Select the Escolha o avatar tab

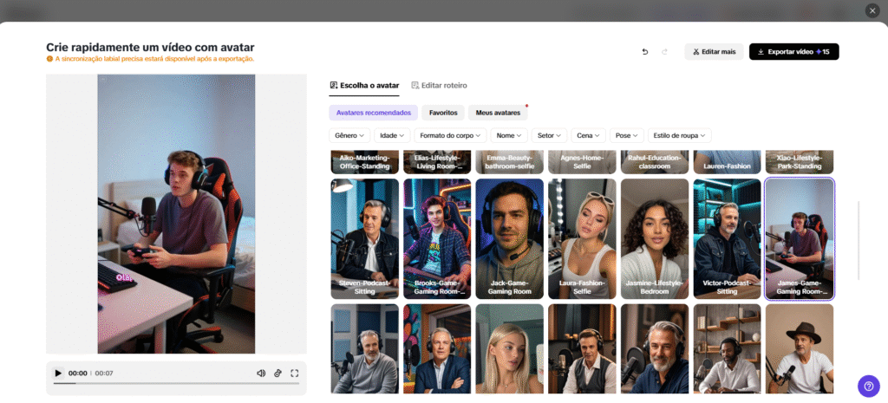tap(364, 86)
